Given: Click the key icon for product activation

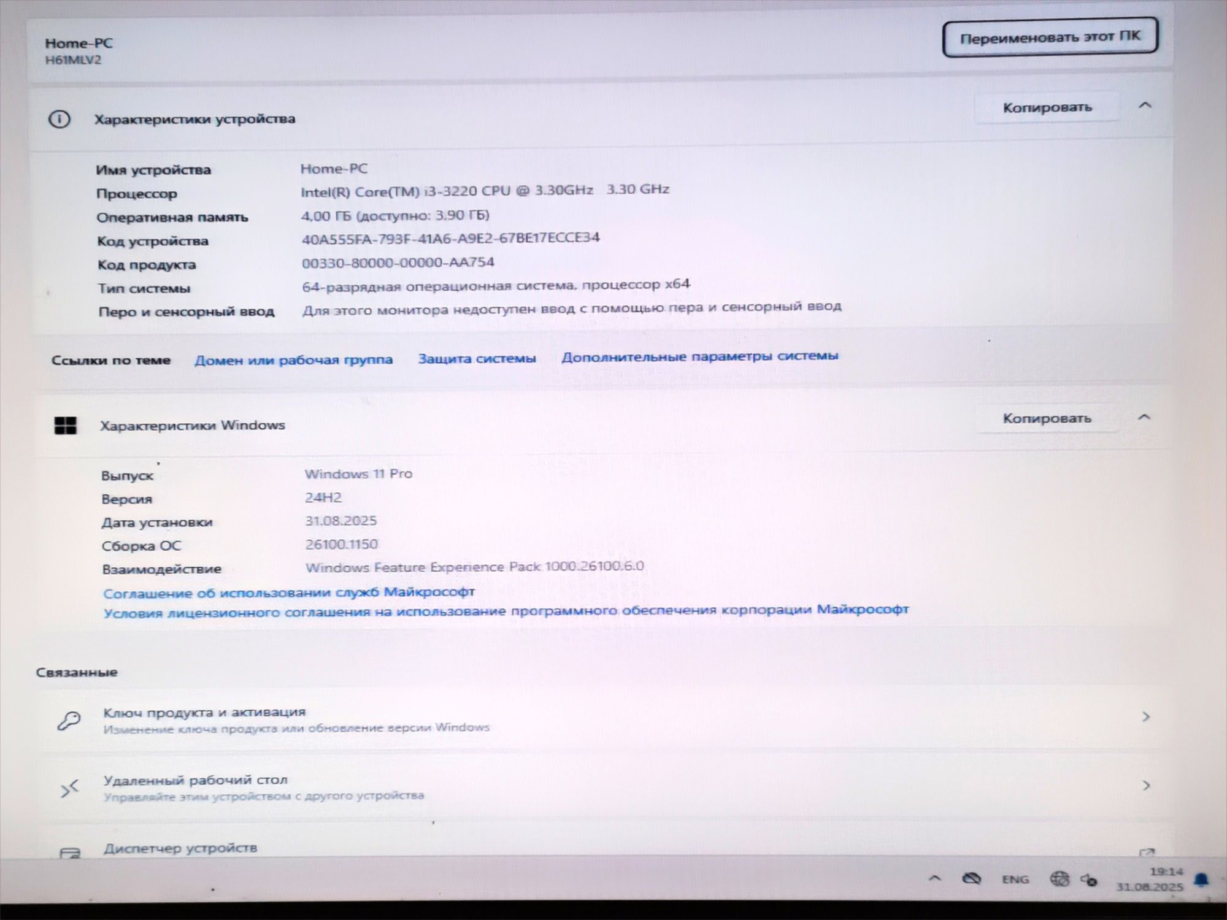Looking at the screenshot, I should pyautogui.click(x=69, y=720).
